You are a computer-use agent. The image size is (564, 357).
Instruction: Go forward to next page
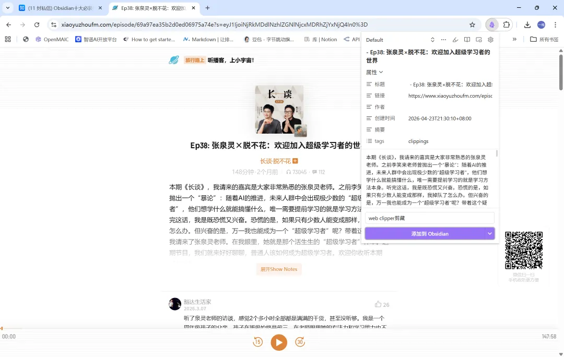click(x=22, y=25)
